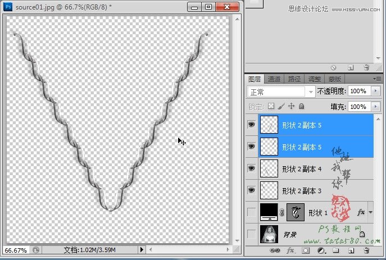Open the 填充 fill slider arrow
The image size is (386, 260).
[375, 107]
